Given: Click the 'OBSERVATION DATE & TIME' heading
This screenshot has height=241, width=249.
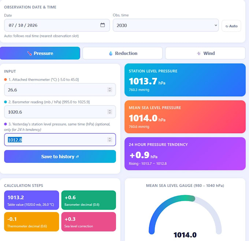Looking at the screenshot, I should (30, 7).
